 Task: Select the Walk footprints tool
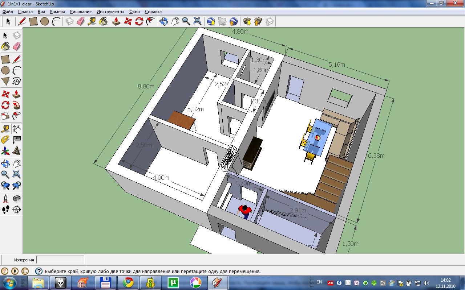[5, 209]
